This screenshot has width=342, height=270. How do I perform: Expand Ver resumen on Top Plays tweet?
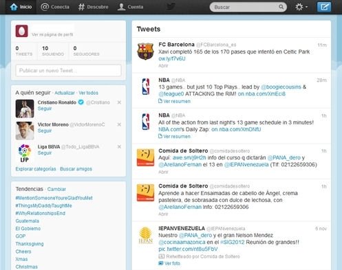pyautogui.click(x=174, y=101)
